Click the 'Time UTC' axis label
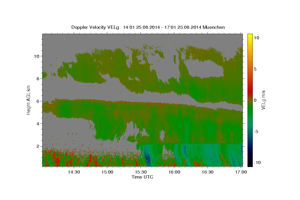300x200 pixels. tap(142, 177)
